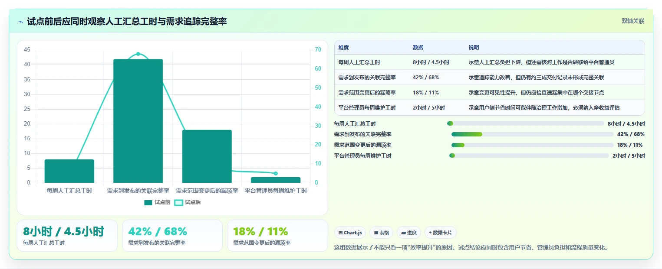The image size is (662, 269).
Task: Click the shortest bar, 平台管理员每周维护工时
Action: pyautogui.click(x=276, y=180)
